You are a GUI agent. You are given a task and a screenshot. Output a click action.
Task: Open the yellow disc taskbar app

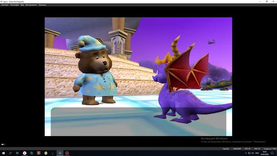point(46,153)
